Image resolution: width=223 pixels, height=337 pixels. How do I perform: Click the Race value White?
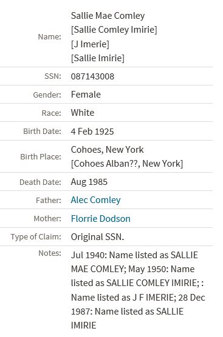83,113
